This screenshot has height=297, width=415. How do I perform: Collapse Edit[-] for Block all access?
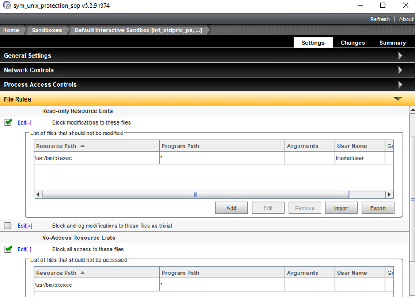pos(24,250)
